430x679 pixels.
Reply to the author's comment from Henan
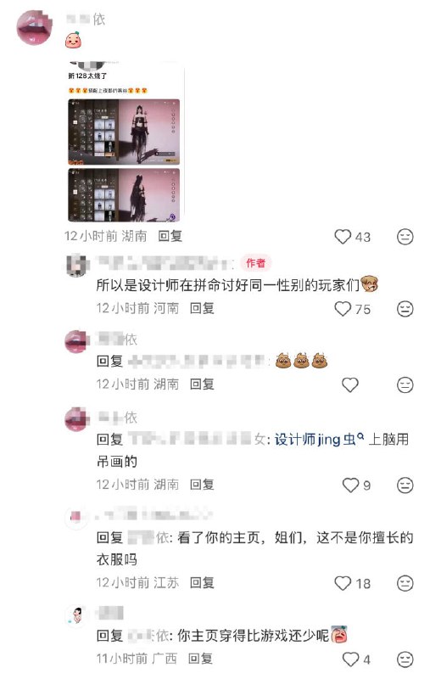[202, 308]
